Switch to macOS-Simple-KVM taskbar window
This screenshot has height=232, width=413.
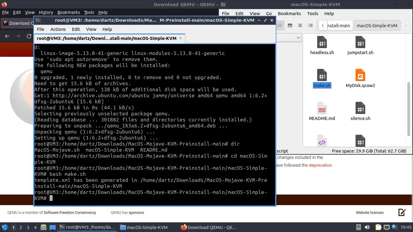[x=144, y=227]
